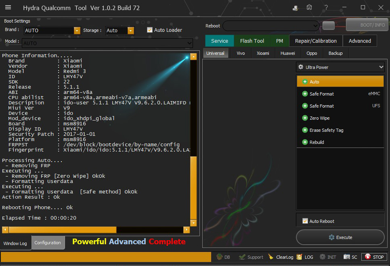Click the BOOT/INFO button
The height and width of the screenshot is (266, 390).
pyautogui.click(x=367, y=25)
